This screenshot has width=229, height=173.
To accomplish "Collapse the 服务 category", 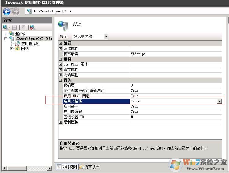I will pyautogui.click(x=60, y=59).
